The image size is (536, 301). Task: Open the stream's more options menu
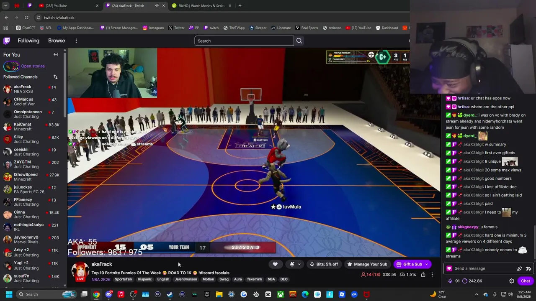coord(432,275)
